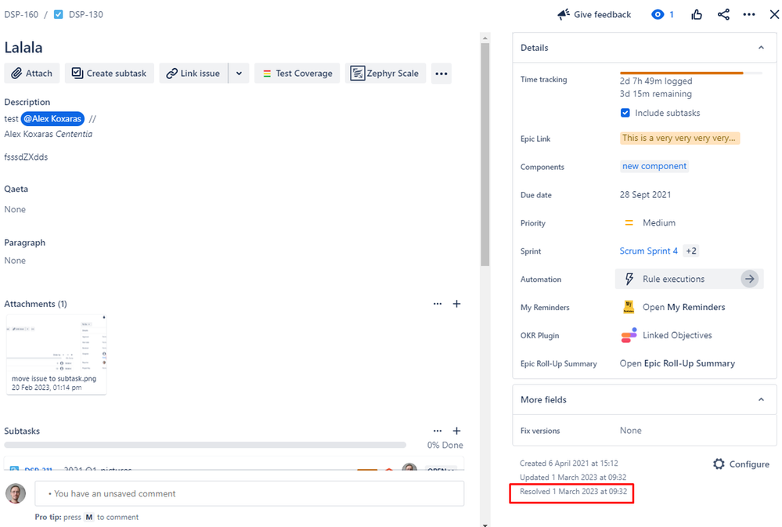Image resolution: width=782 pixels, height=527 pixels.
Task: Open the Link issue dropdown arrow
Action: click(239, 74)
